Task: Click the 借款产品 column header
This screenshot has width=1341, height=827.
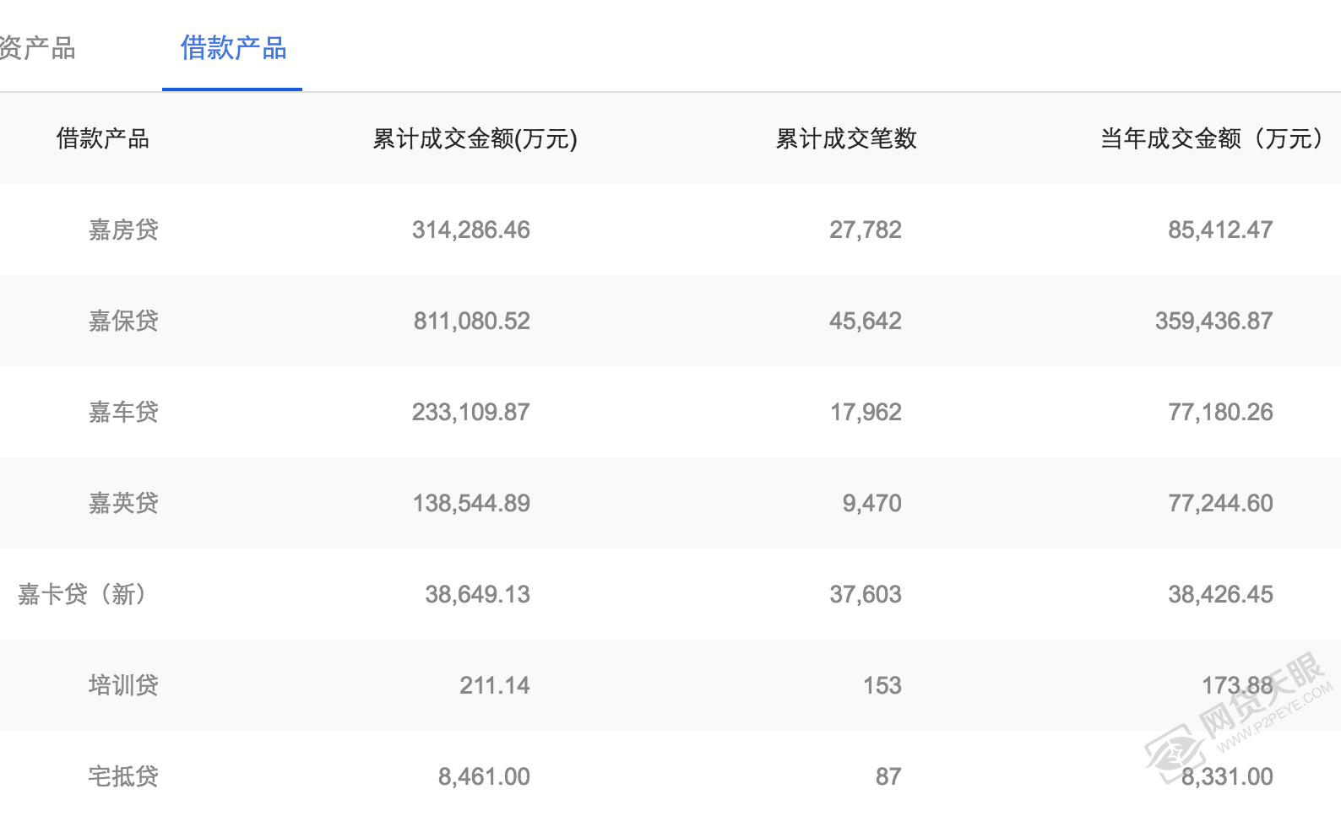Action: pos(103,138)
